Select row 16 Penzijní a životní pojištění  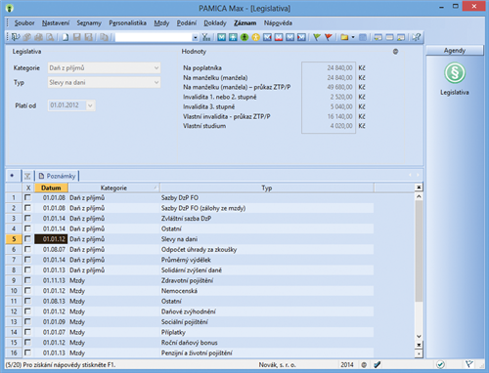(x=190, y=352)
